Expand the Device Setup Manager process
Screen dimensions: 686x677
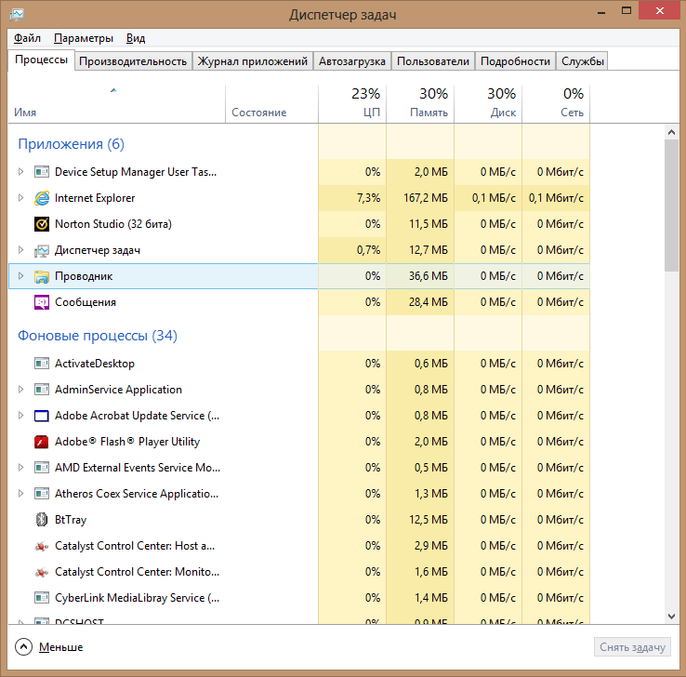click(20, 172)
